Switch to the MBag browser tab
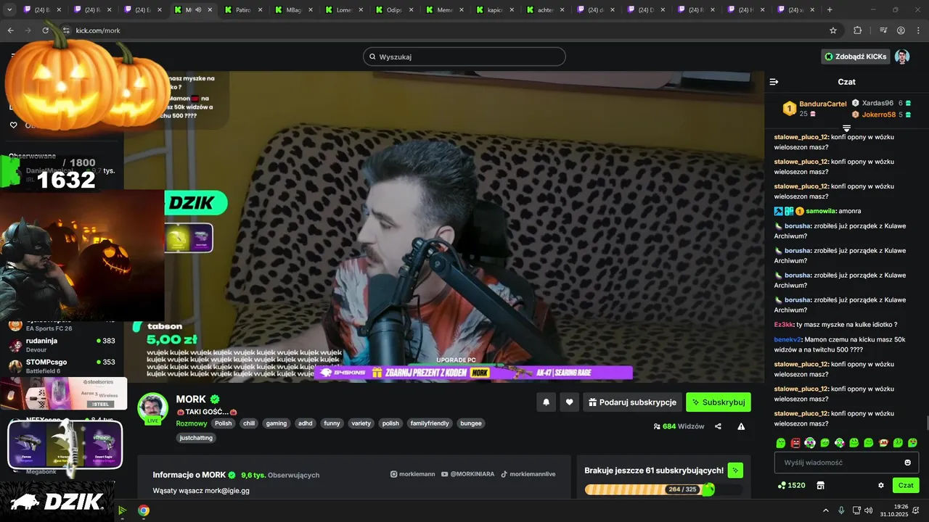Screen dimensions: 929x522 [294, 10]
